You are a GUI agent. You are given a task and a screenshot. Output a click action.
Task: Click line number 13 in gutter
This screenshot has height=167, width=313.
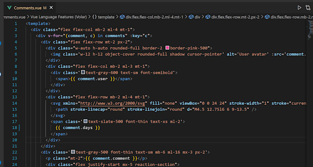[15, 97]
